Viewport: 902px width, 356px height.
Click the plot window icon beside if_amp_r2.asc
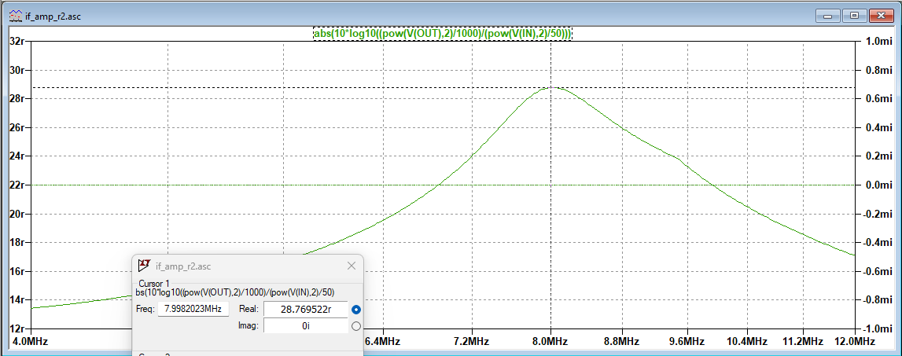pyautogui.click(x=16, y=16)
